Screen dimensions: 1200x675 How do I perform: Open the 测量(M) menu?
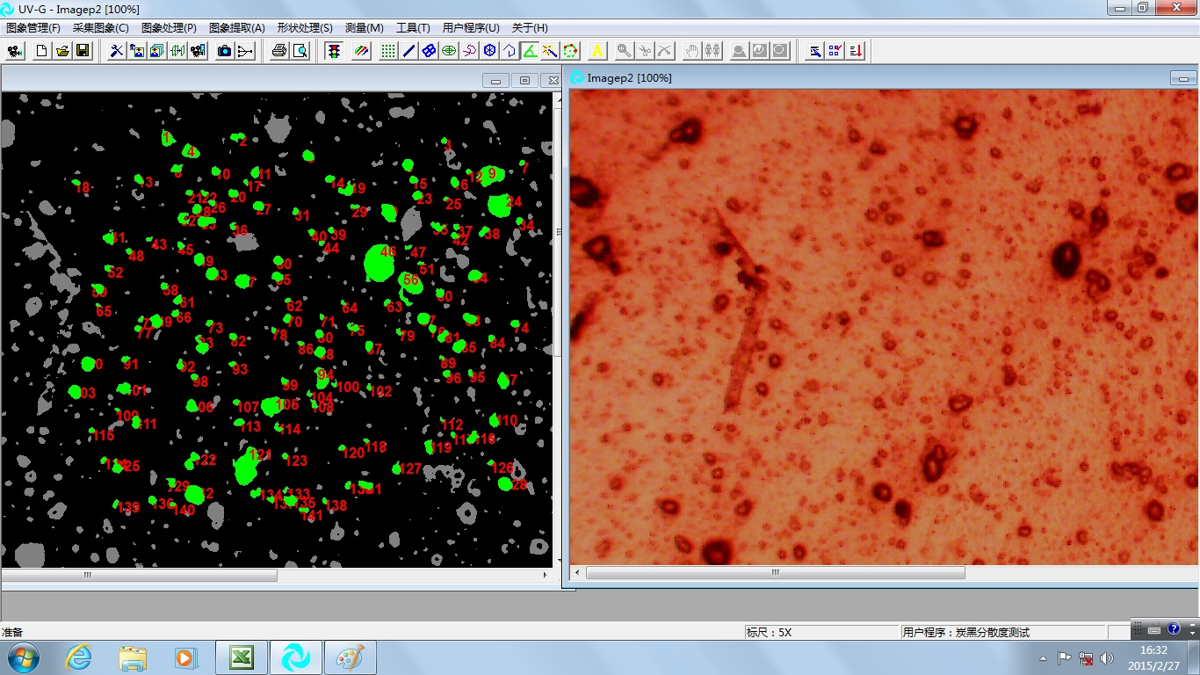[365, 28]
